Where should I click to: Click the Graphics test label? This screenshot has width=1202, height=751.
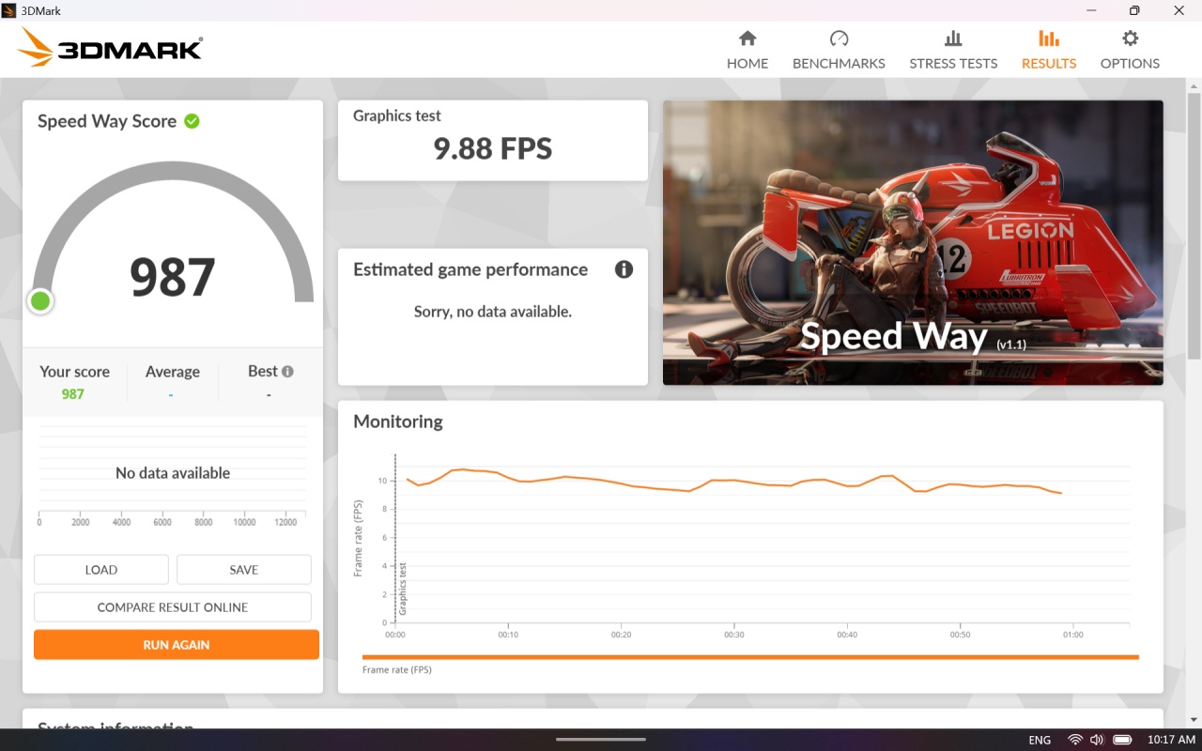[397, 115]
